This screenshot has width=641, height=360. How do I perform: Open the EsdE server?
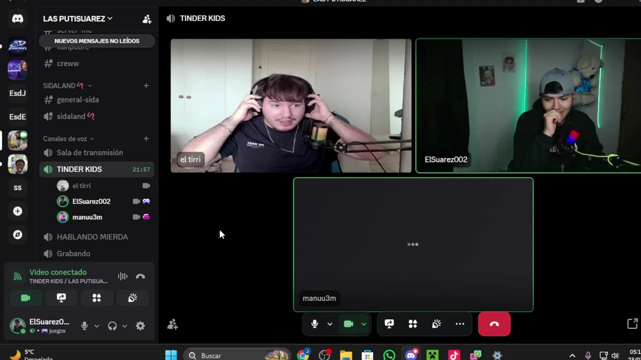[x=18, y=116]
